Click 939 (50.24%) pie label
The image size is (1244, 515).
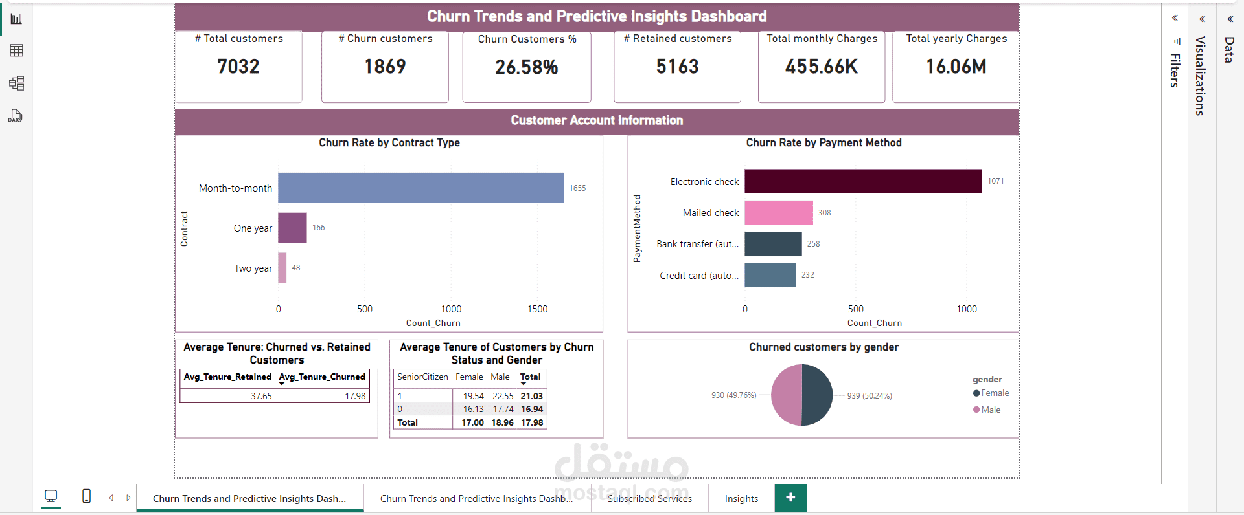[x=870, y=396]
